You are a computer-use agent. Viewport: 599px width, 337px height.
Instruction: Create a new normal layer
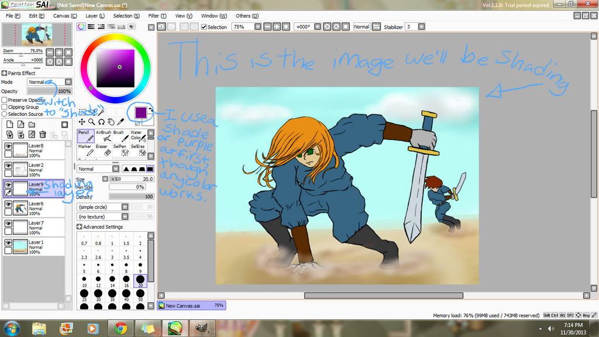(9, 125)
